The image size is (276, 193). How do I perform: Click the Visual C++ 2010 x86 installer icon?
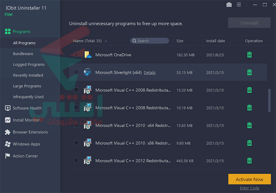[x=88, y=143]
